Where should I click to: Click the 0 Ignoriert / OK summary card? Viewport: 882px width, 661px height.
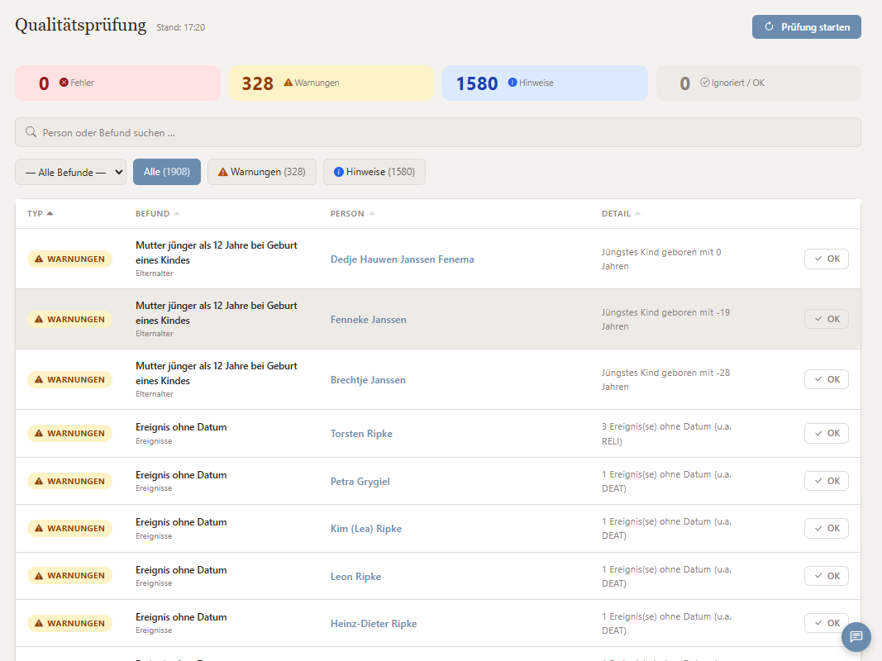[759, 83]
